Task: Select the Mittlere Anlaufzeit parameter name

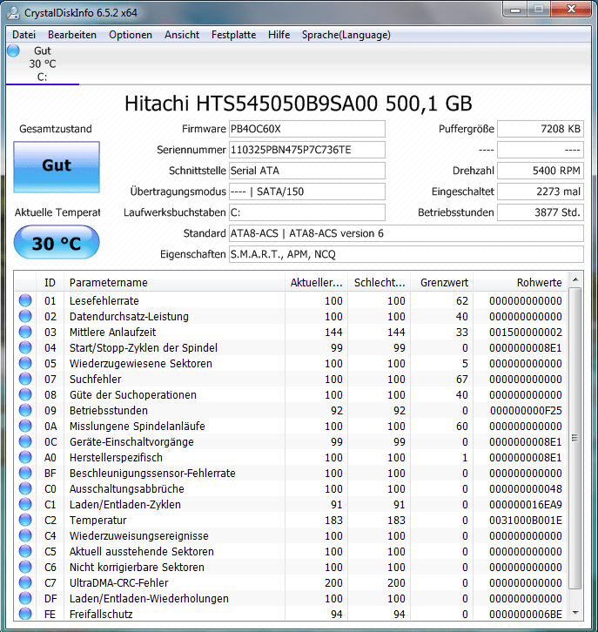Action: 112,333
